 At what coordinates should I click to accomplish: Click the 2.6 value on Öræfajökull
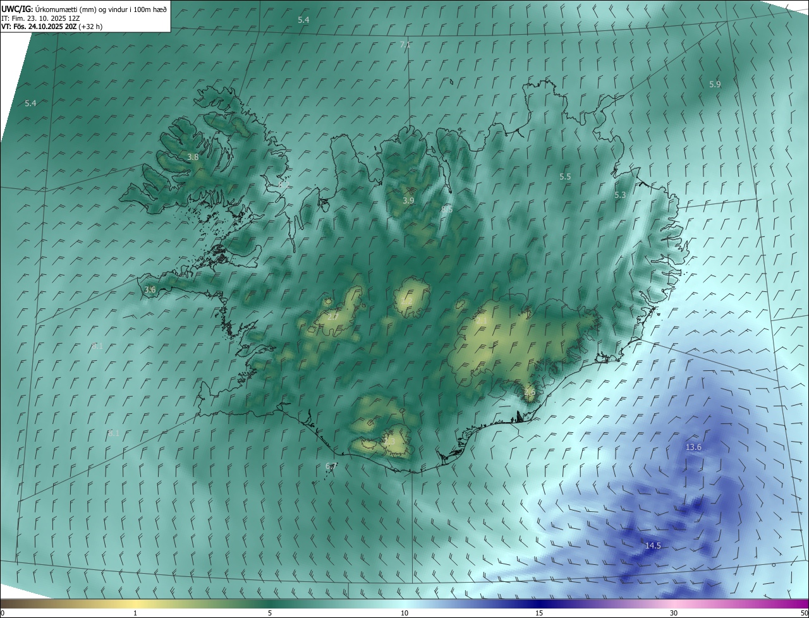pyautogui.click(x=530, y=392)
